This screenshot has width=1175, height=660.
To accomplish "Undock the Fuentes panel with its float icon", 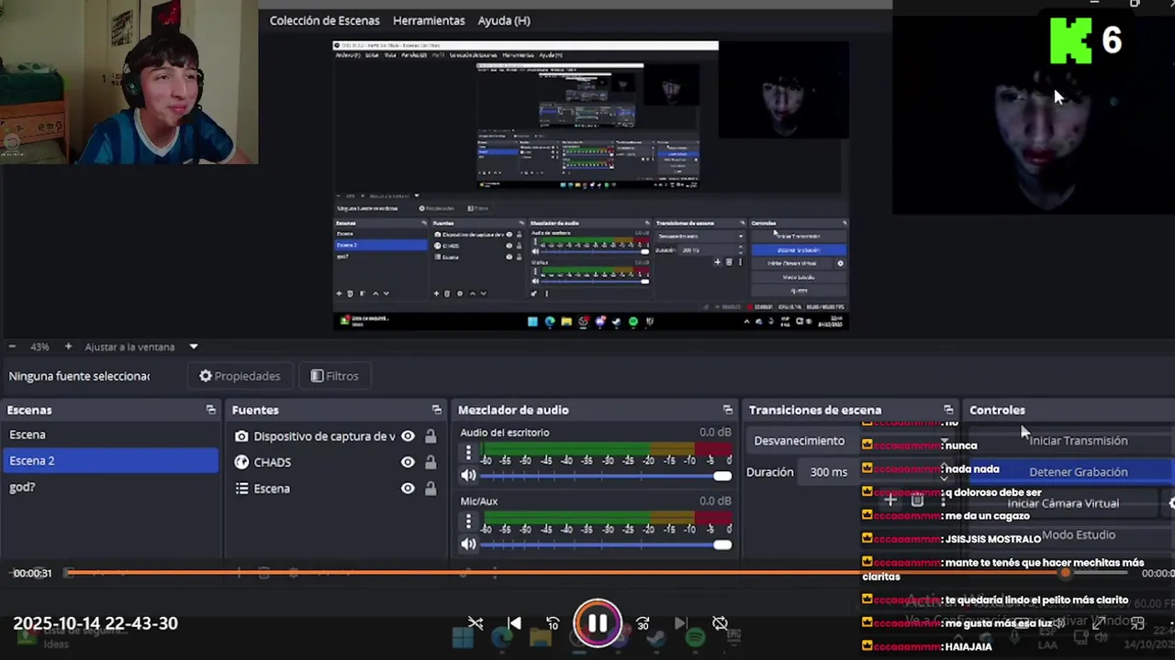I will point(436,410).
